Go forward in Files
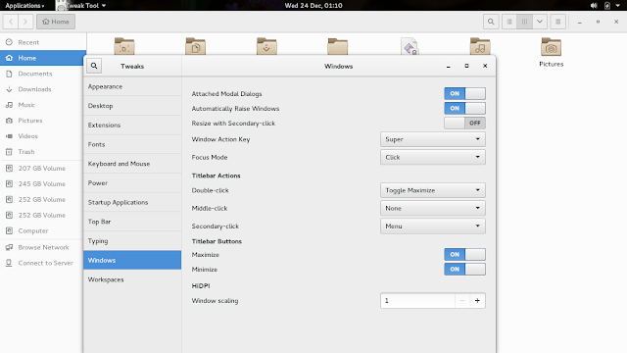627x353 pixels. [25, 22]
